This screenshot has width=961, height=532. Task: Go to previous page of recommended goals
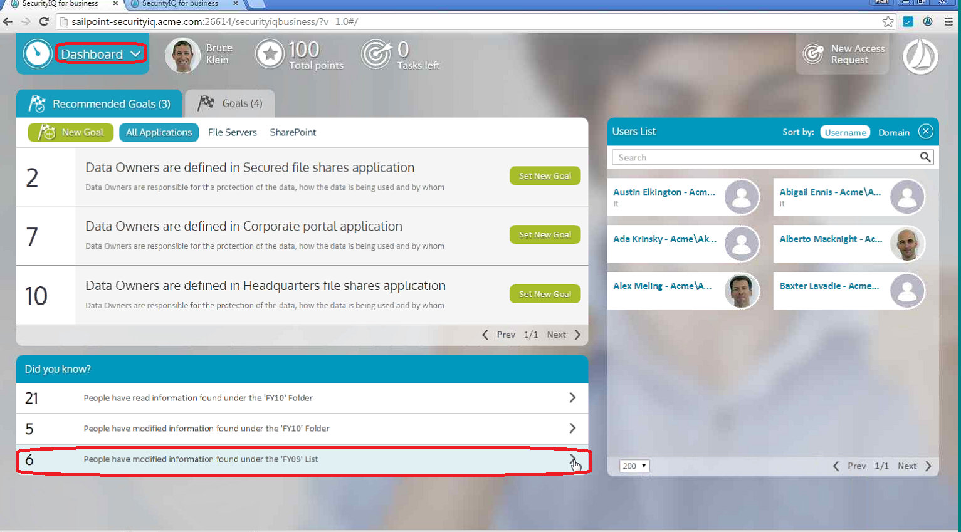(499, 335)
